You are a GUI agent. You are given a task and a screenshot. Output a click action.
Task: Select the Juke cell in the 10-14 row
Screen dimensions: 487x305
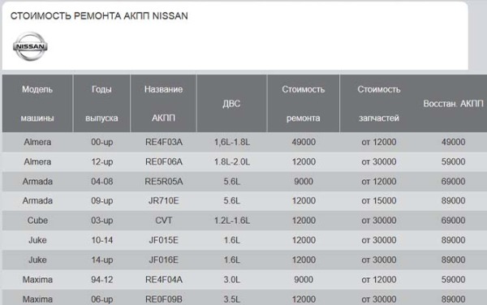(37, 240)
